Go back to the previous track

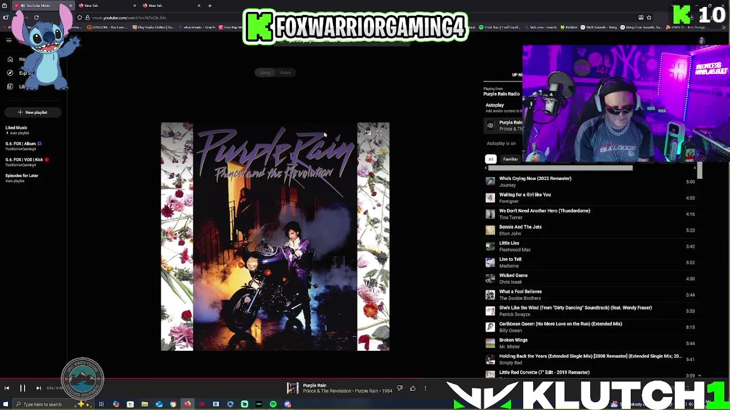7,388
